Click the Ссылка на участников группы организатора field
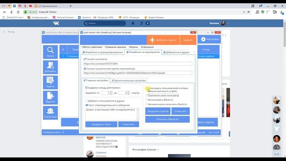Image resolution: width=286 pixels, height=161 pixels. [138, 73]
